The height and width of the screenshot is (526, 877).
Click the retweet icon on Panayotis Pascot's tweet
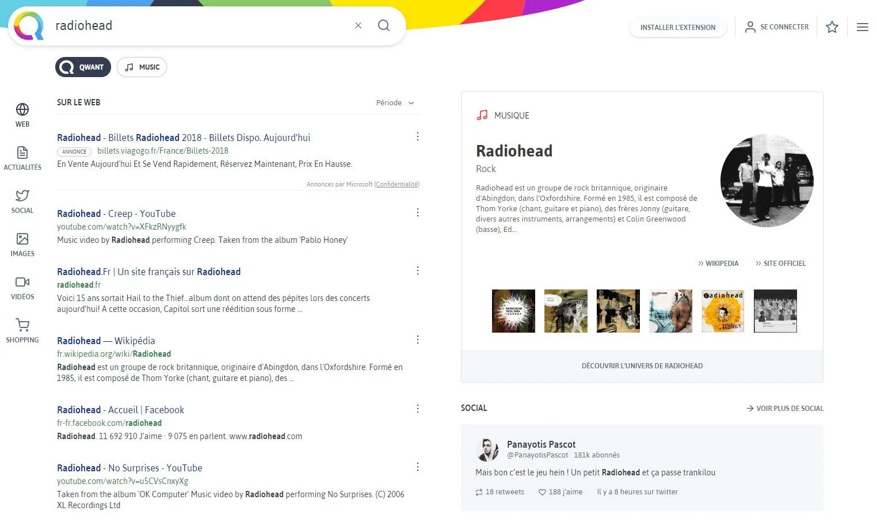(478, 492)
